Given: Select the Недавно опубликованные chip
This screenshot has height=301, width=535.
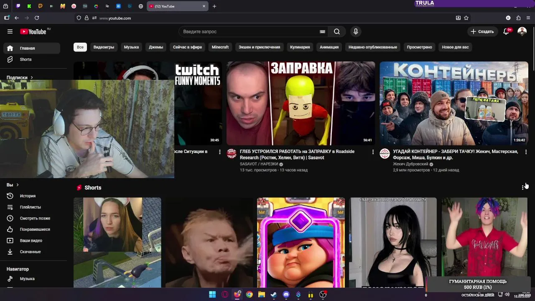Looking at the screenshot, I should 373,47.
